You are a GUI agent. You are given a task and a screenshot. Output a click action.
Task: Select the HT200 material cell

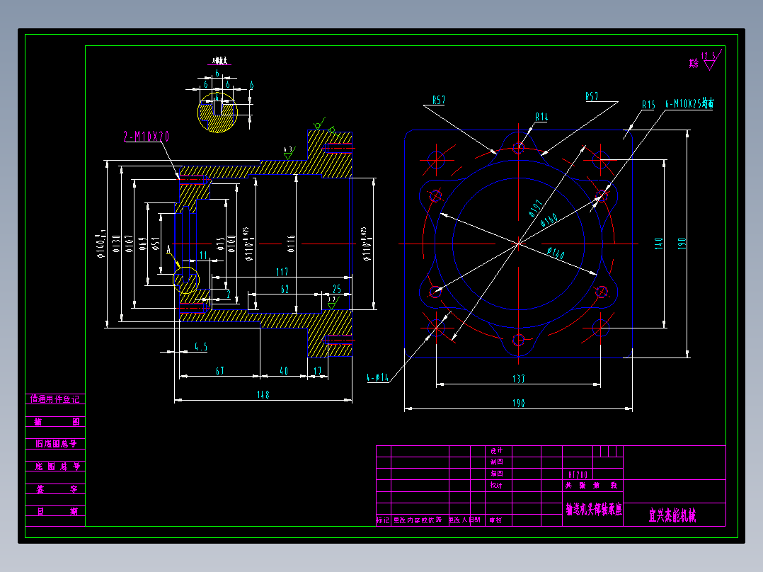pos(578,474)
